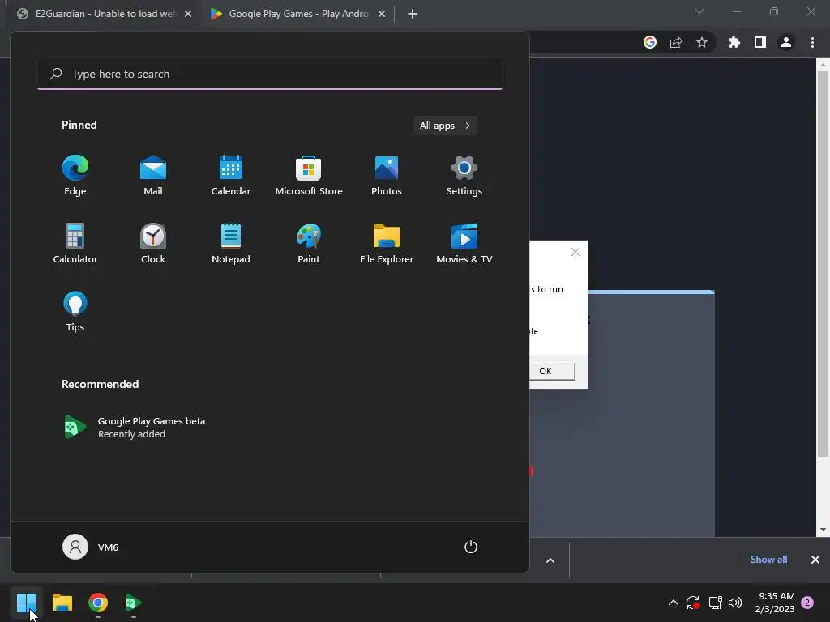The height and width of the screenshot is (622, 830).
Task: Click the sync status tray icon
Action: pyautogui.click(x=693, y=603)
